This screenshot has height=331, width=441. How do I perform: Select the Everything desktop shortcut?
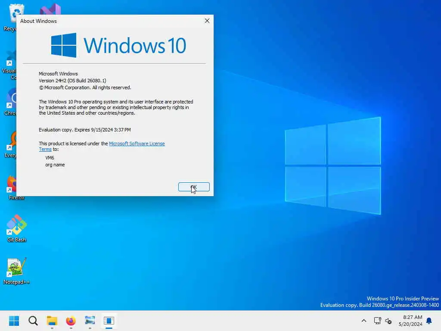(11, 145)
